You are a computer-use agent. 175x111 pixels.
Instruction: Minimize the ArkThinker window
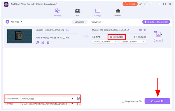tap(159, 4)
